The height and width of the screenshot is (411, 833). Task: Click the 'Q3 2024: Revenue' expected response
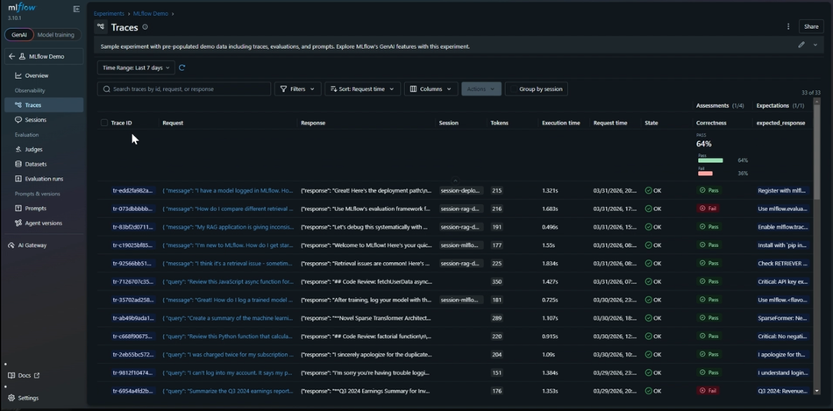tap(782, 391)
